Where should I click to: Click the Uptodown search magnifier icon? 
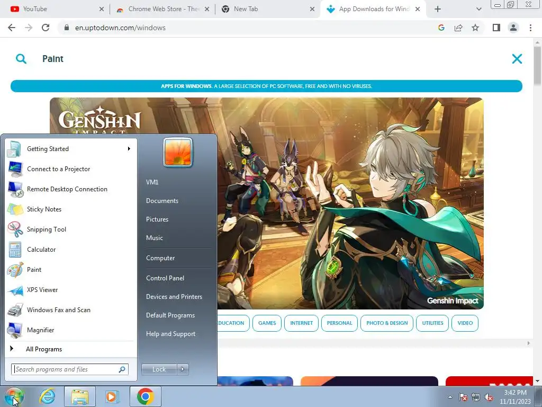click(21, 59)
